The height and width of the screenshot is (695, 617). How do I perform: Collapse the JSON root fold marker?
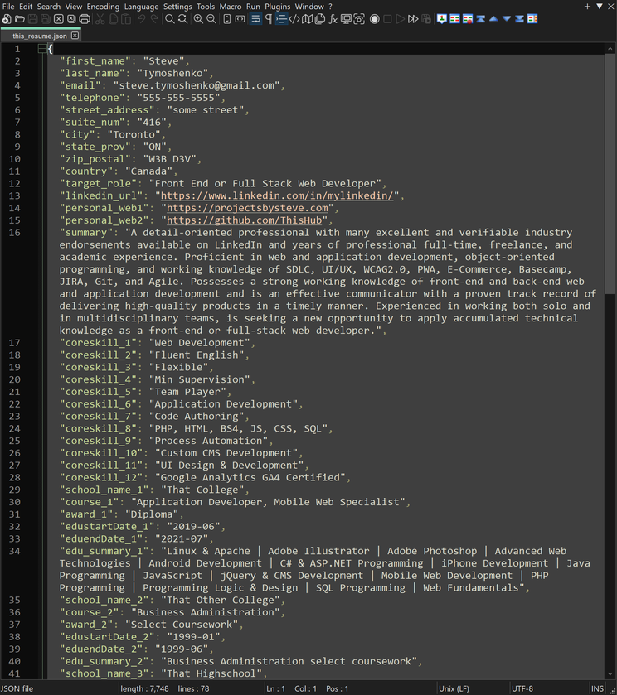[x=41, y=49]
